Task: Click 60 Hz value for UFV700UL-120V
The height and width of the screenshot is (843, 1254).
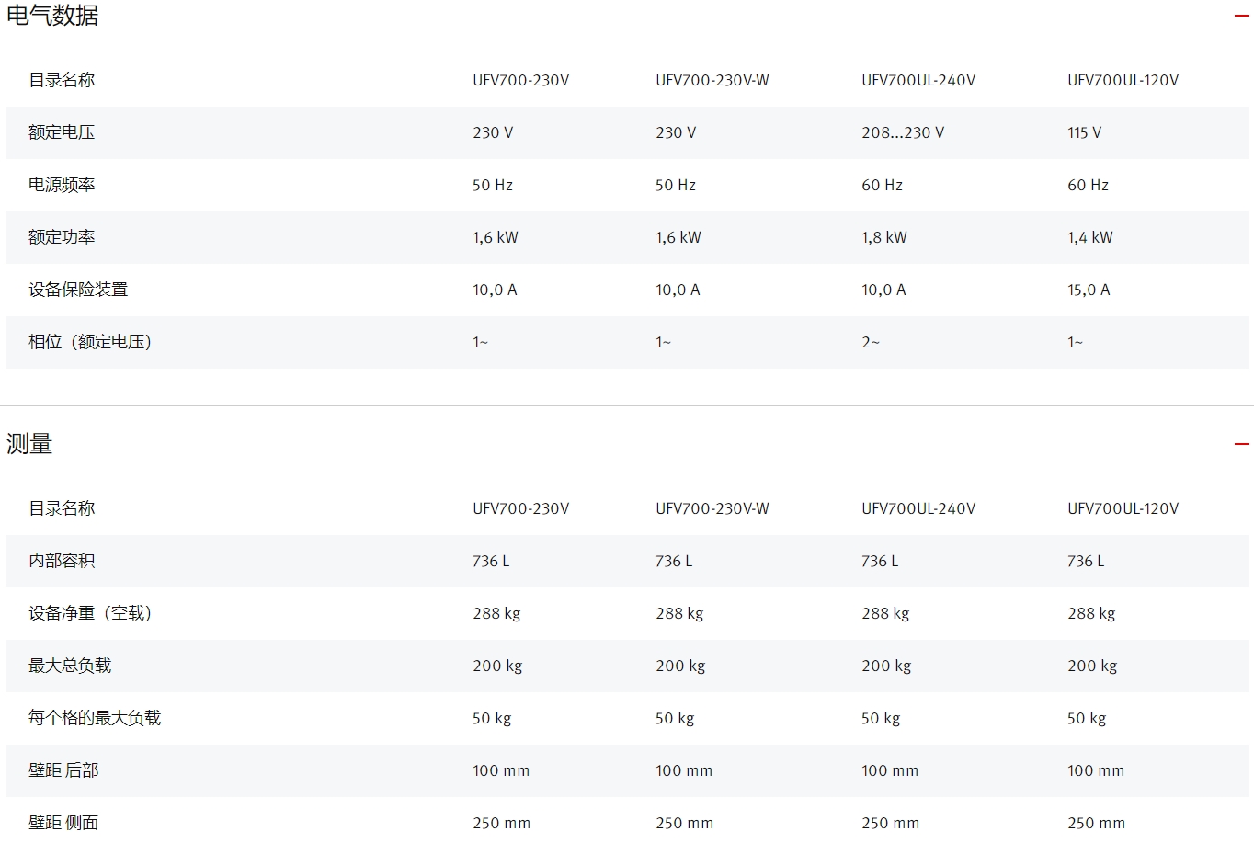Action: 1088,185
